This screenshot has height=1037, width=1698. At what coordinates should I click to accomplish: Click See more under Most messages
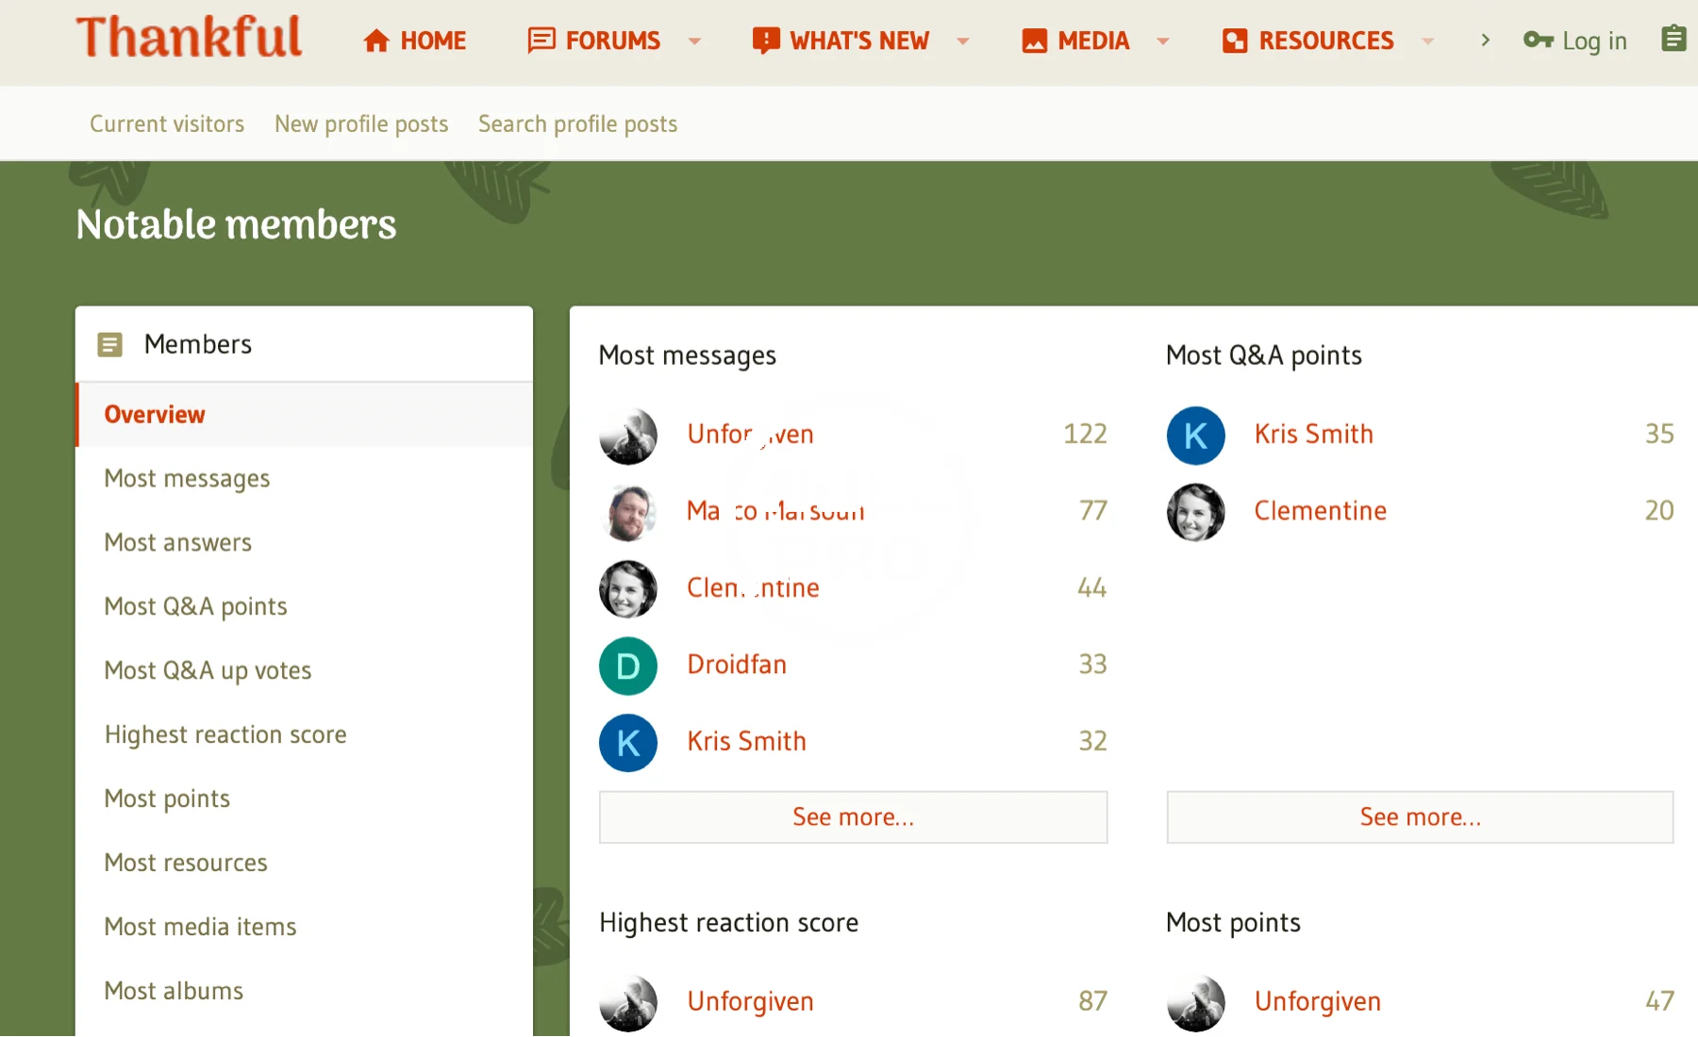coord(853,817)
